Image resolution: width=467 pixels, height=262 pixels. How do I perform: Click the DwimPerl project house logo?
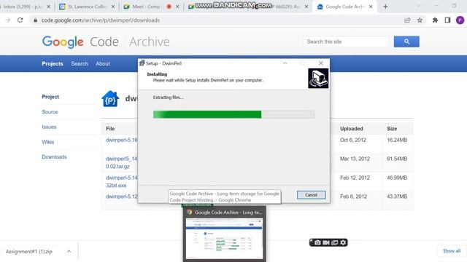click(110, 99)
